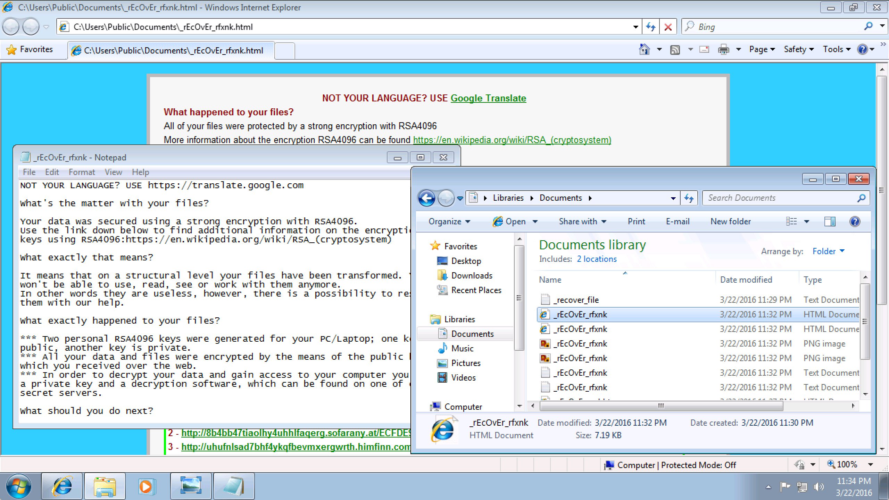This screenshot has height=500, width=889.
Task: Click the sofarany.at link numbered 2
Action: (x=296, y=433)
